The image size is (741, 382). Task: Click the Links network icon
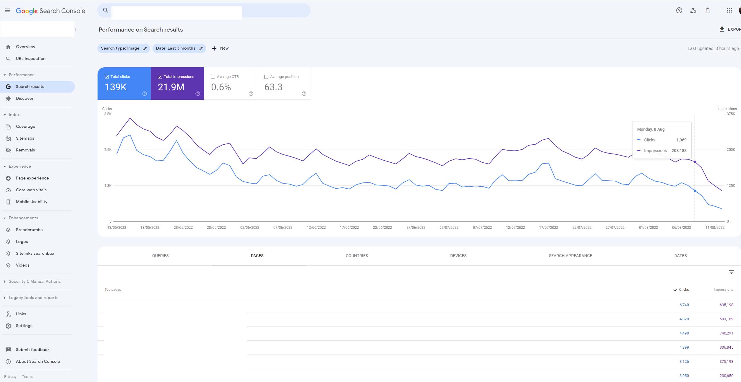(x=8, y=314)
